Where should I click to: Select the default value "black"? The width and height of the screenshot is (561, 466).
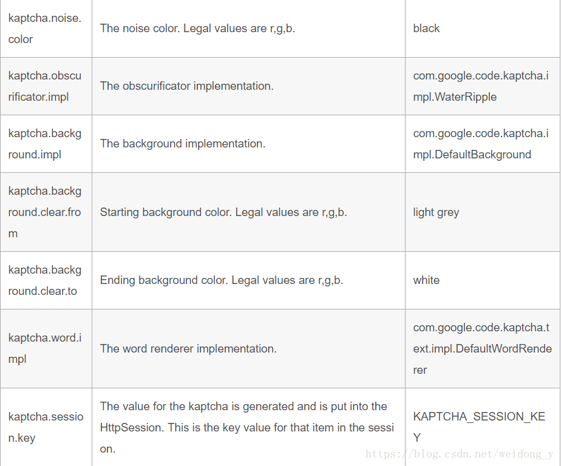tap(426, 29)
